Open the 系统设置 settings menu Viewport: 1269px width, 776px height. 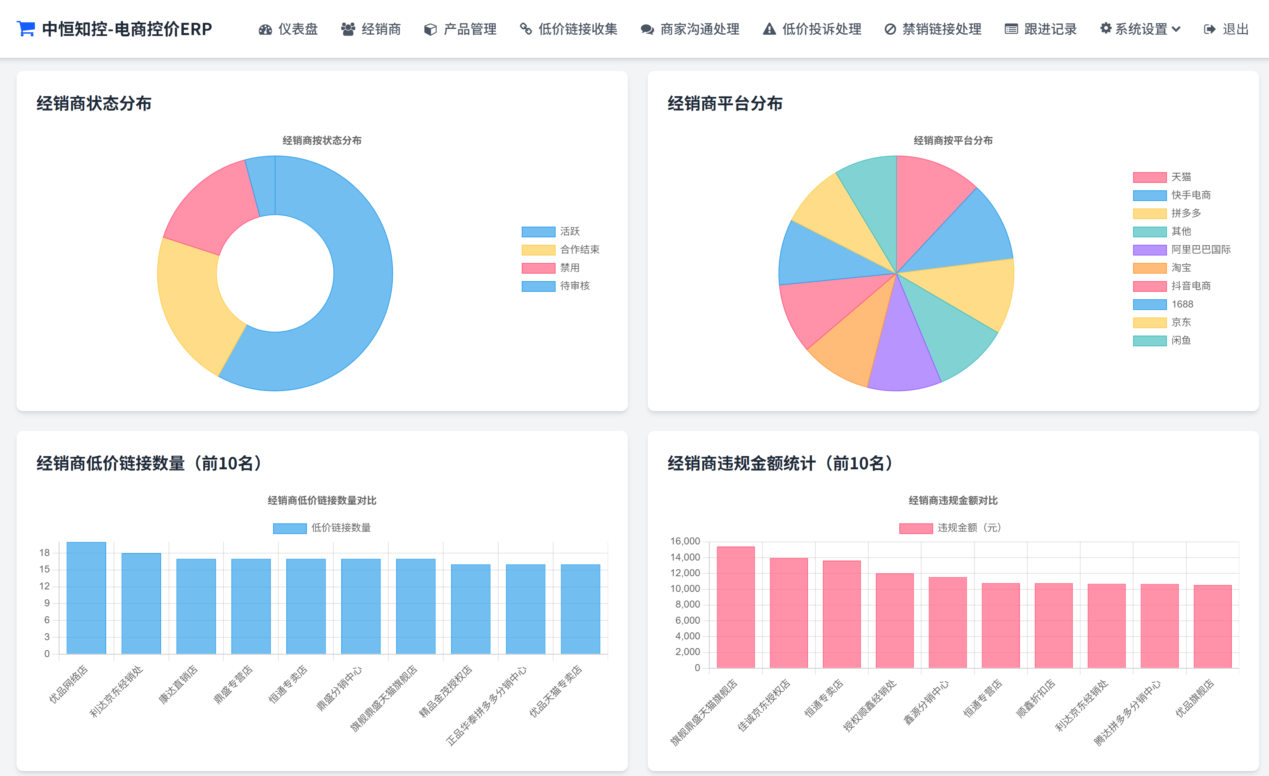click(x=1140, y=29)
